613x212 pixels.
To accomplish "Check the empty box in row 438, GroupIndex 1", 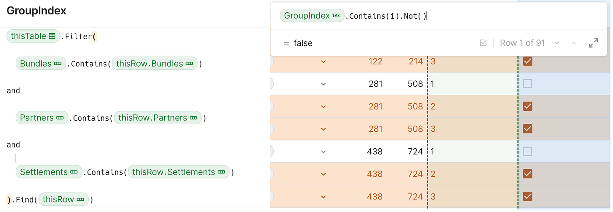I will point(528,151).
